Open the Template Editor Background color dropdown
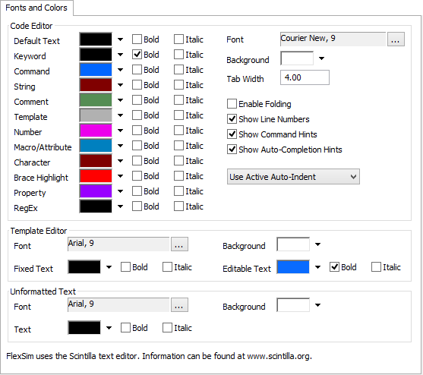423x375 pixels. 317,244
